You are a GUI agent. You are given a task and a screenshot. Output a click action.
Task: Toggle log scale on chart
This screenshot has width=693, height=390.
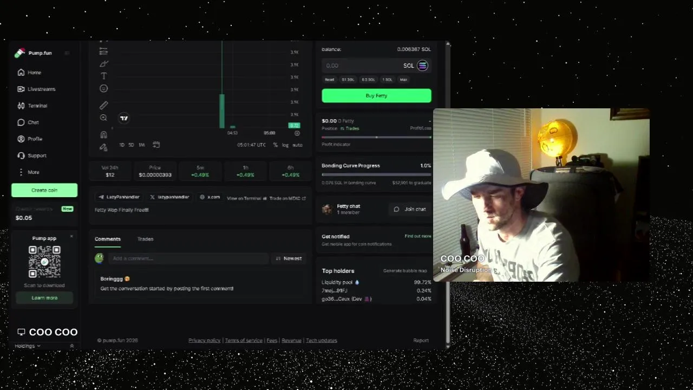(285, 145)
